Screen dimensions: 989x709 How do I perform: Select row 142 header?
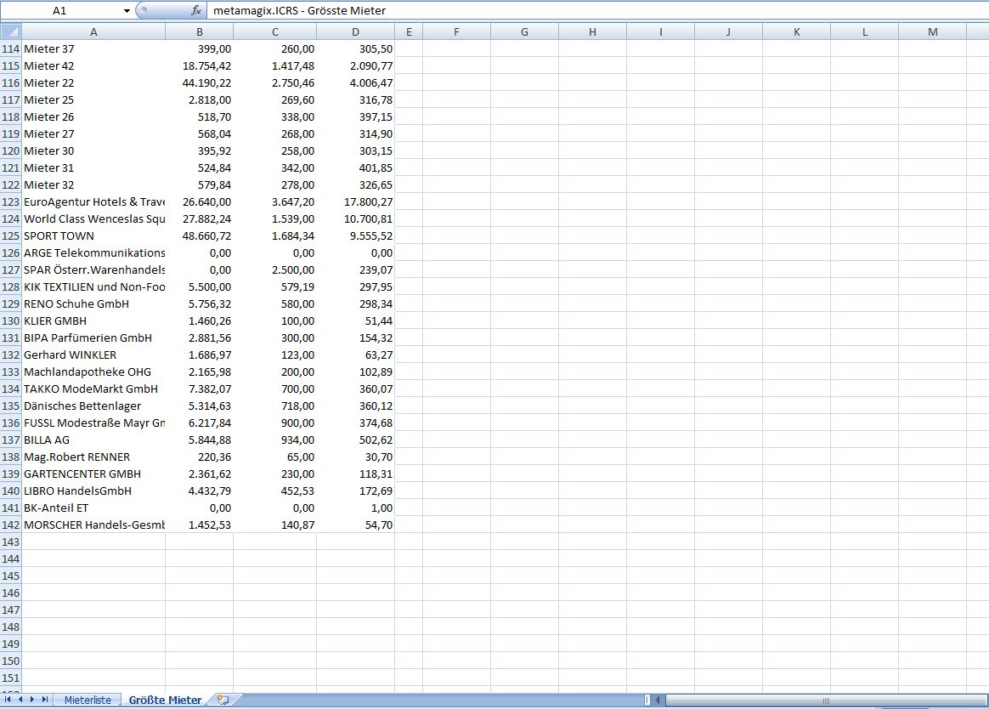pos(11,525)
